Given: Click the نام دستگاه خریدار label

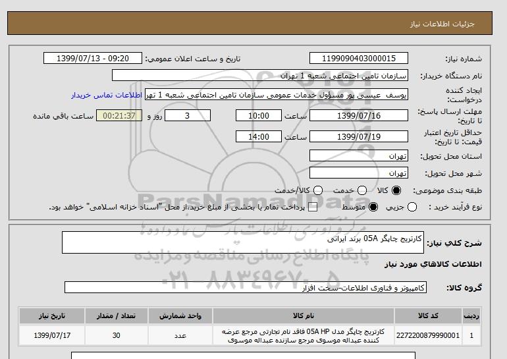Looking at the screenshot, I should (x=451, y=76).
